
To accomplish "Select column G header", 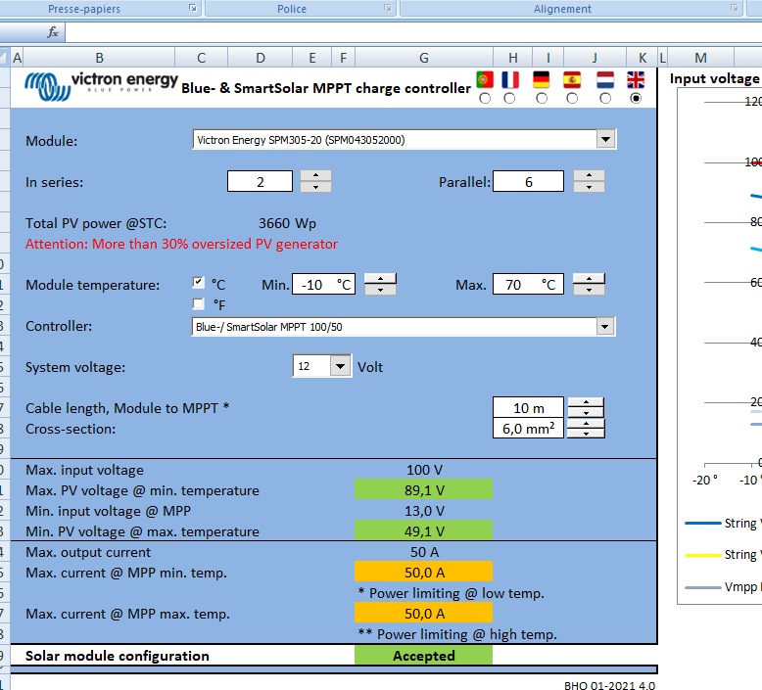I will 424,58.
